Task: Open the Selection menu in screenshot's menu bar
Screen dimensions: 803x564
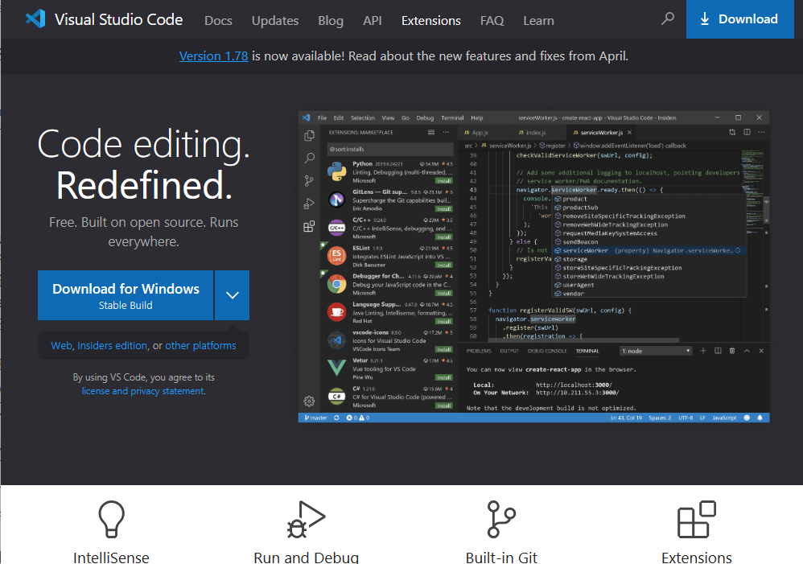Action: point(363,117)
